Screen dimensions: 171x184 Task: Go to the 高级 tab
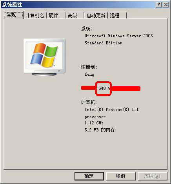point(75,16)
